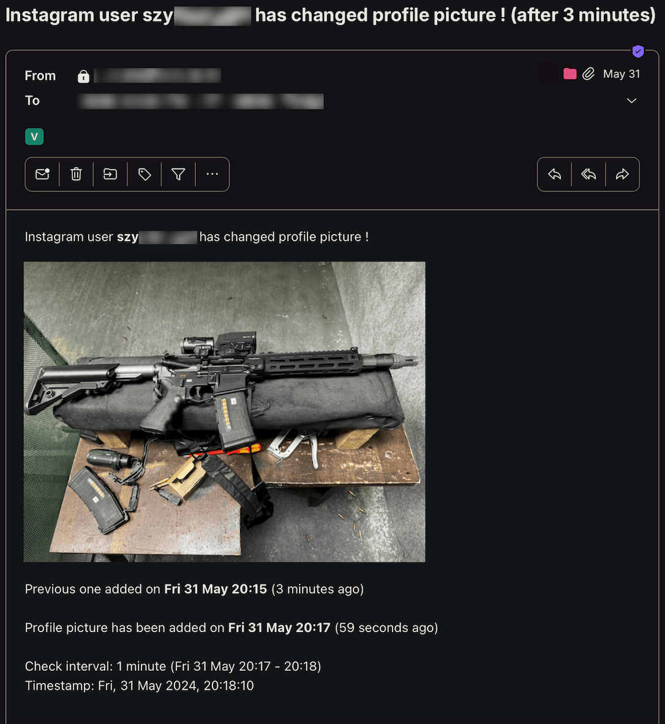This screenshot has width=665, height=724.
Task: Open the rifle profile picture image
Action: [x=225, y=412]
